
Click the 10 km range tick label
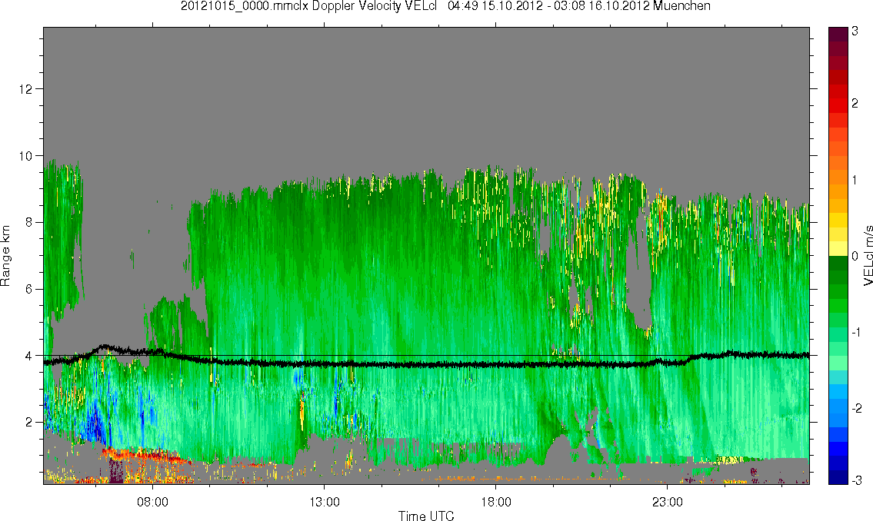pyautogui.click(x=26, y=156)
